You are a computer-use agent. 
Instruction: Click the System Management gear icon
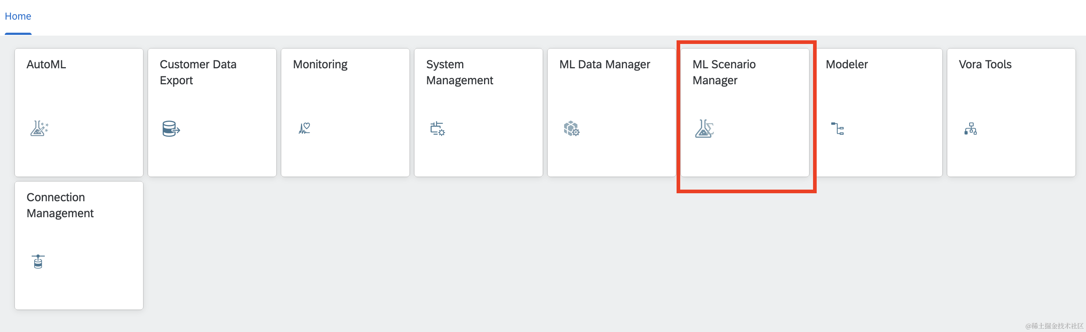coord(437,128)
